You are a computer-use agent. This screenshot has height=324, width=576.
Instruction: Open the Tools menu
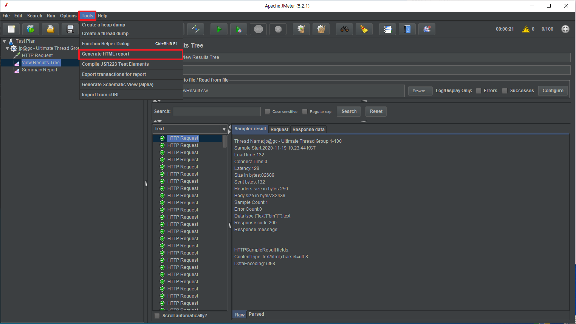[87, 16]
